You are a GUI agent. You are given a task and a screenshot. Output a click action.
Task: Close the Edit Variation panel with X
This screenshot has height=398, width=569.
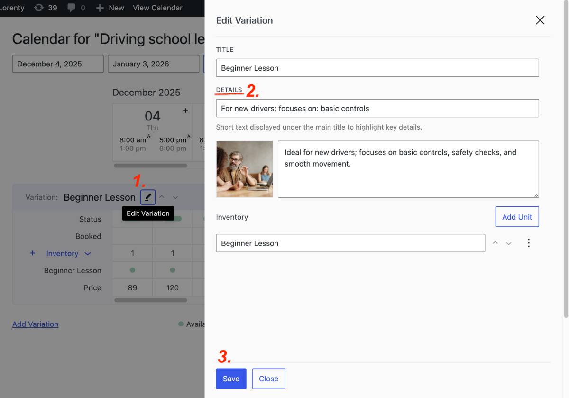[x=540, y=20]
